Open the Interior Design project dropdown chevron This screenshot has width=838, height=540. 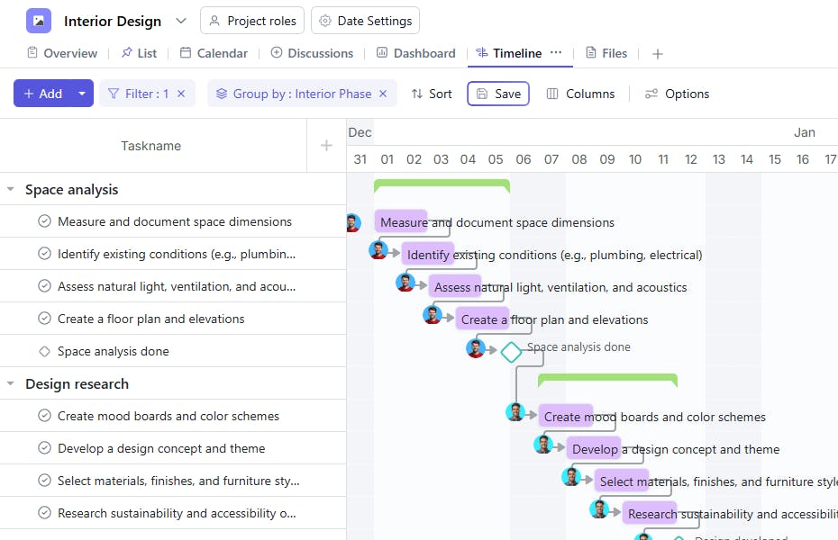coord(181,21)
